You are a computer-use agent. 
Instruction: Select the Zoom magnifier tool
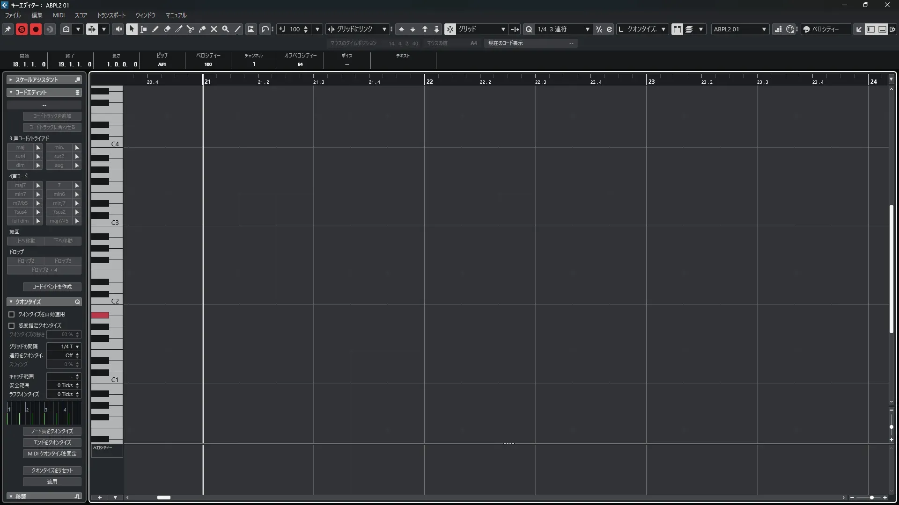(226, 29)
